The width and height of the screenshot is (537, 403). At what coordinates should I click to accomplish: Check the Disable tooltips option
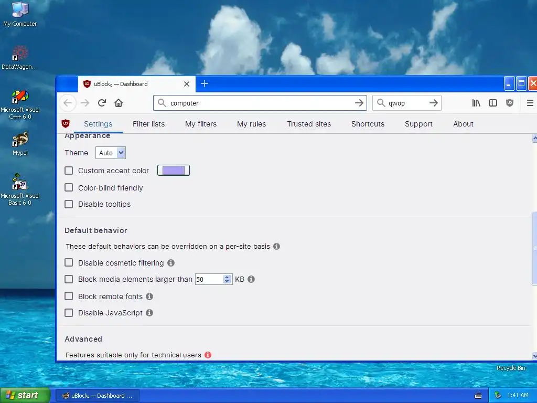pos(69,204)
